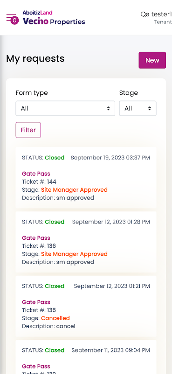Click Site Manager Approved stage on ticket 144
The image size is (172, 374).
(74, 190)
